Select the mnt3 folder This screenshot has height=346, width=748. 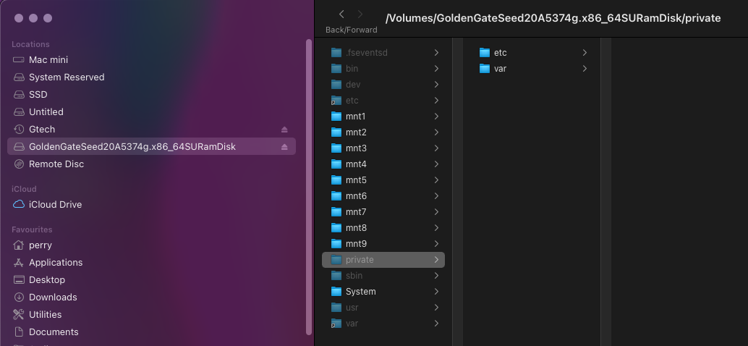(383, 148)
